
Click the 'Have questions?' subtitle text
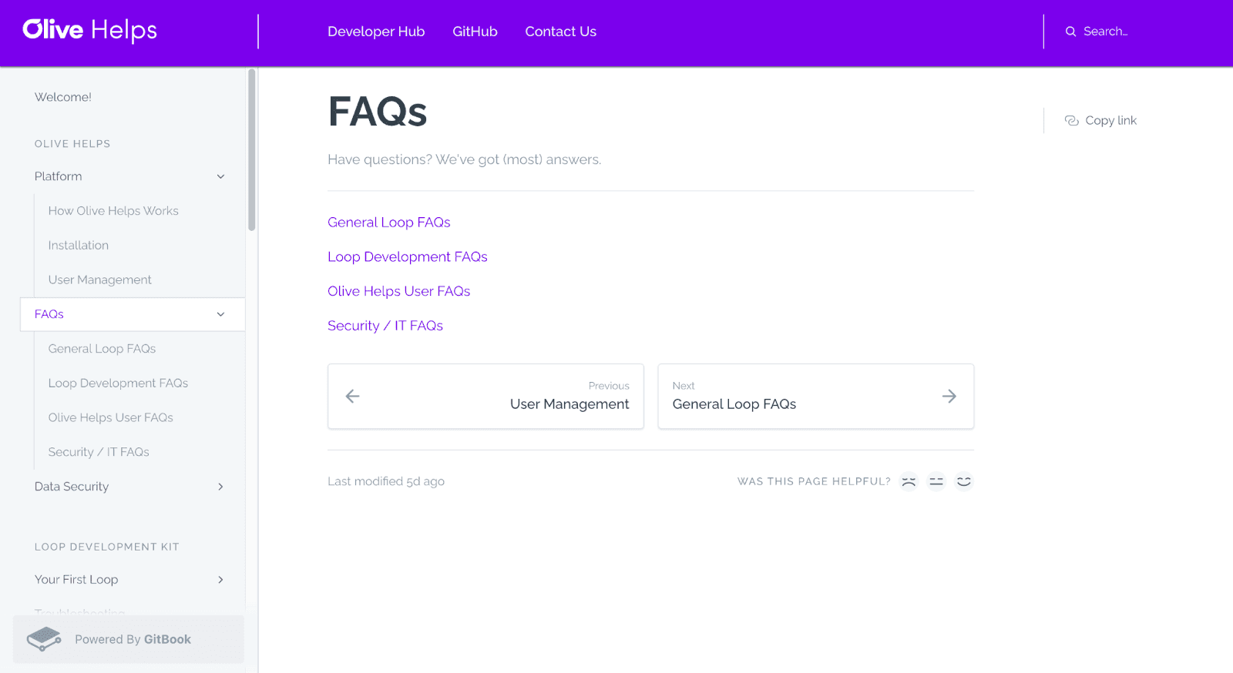(x=465, y=160)
